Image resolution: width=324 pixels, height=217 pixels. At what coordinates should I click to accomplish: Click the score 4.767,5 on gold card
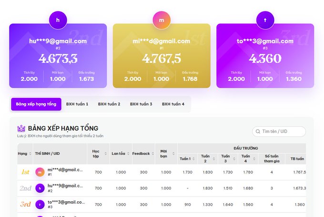coord(162,59)
